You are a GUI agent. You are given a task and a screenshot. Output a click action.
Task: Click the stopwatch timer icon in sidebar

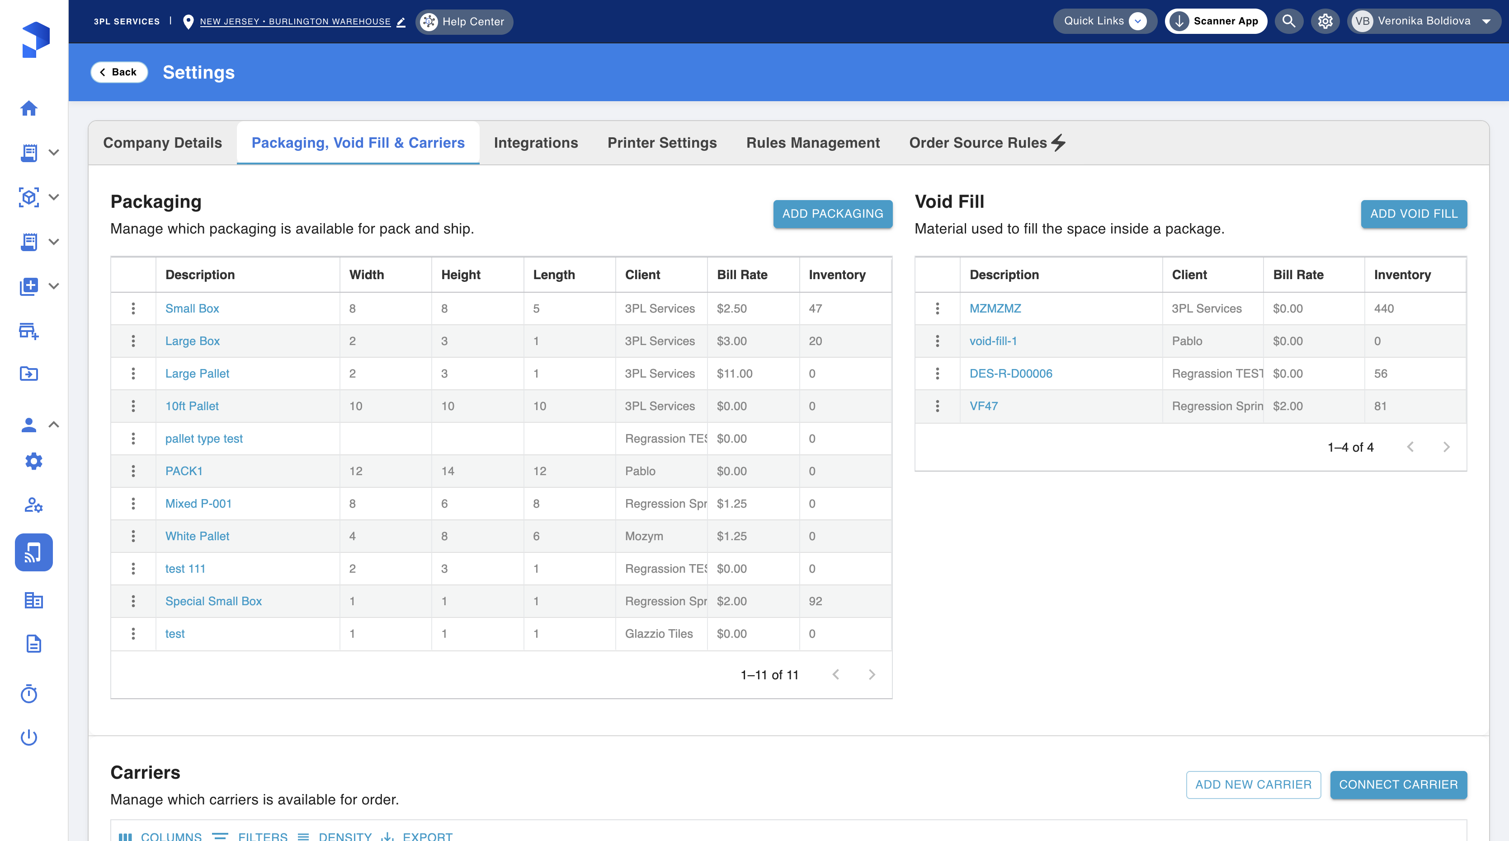(x=28, y=694)
